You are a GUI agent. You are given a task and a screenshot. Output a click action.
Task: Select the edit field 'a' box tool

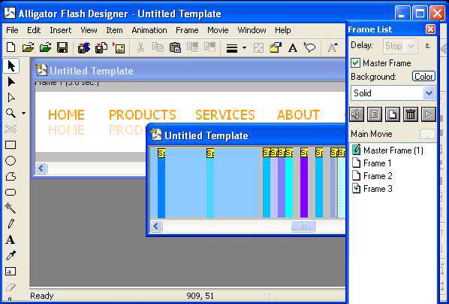tap(11, 272)
